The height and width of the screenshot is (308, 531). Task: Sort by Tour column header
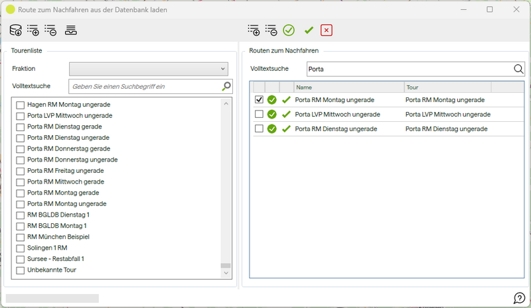(x=447, y=87)
